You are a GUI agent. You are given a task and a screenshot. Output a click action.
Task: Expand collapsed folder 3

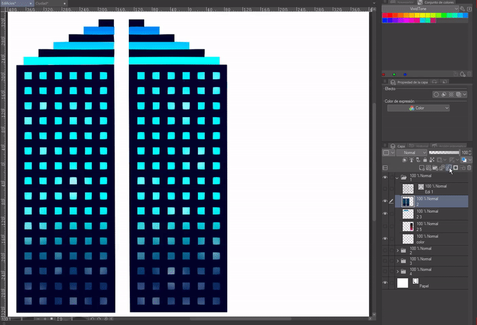(398, 261)
